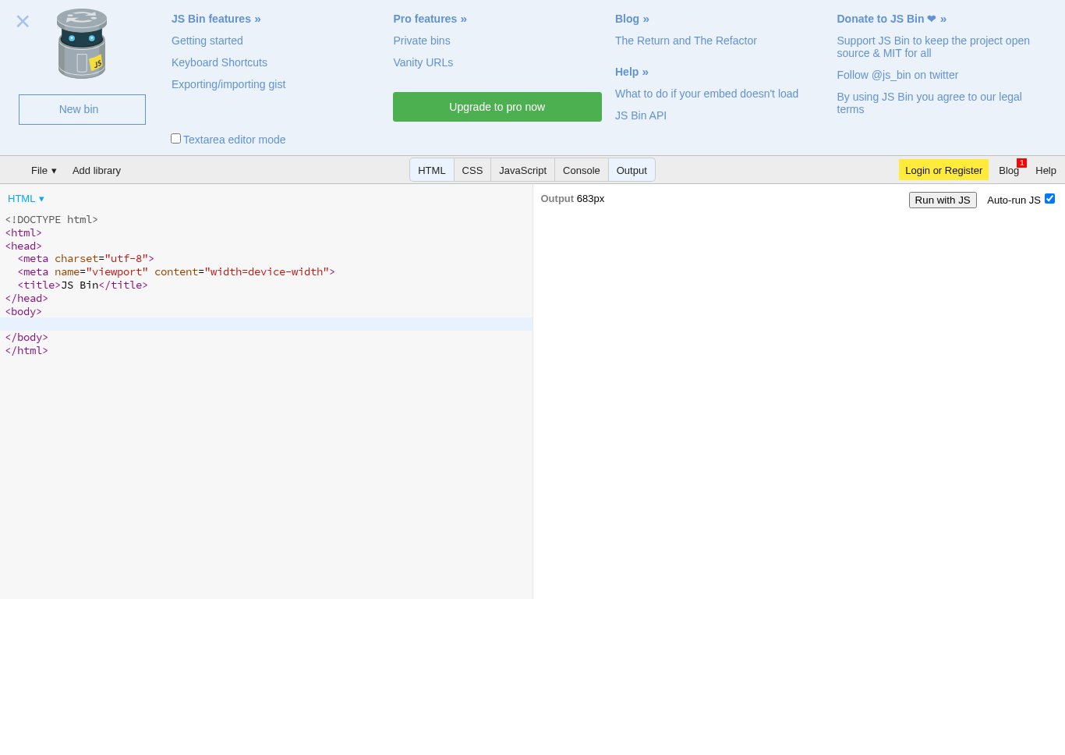1065x755 pixels.
Task: Show the JavaScript panel tab
Action: (x=522, y=170)
